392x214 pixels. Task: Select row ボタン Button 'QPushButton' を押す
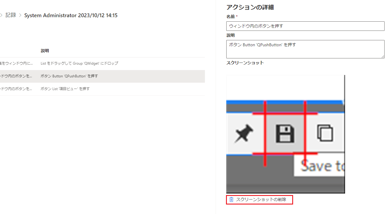(102, 76)
